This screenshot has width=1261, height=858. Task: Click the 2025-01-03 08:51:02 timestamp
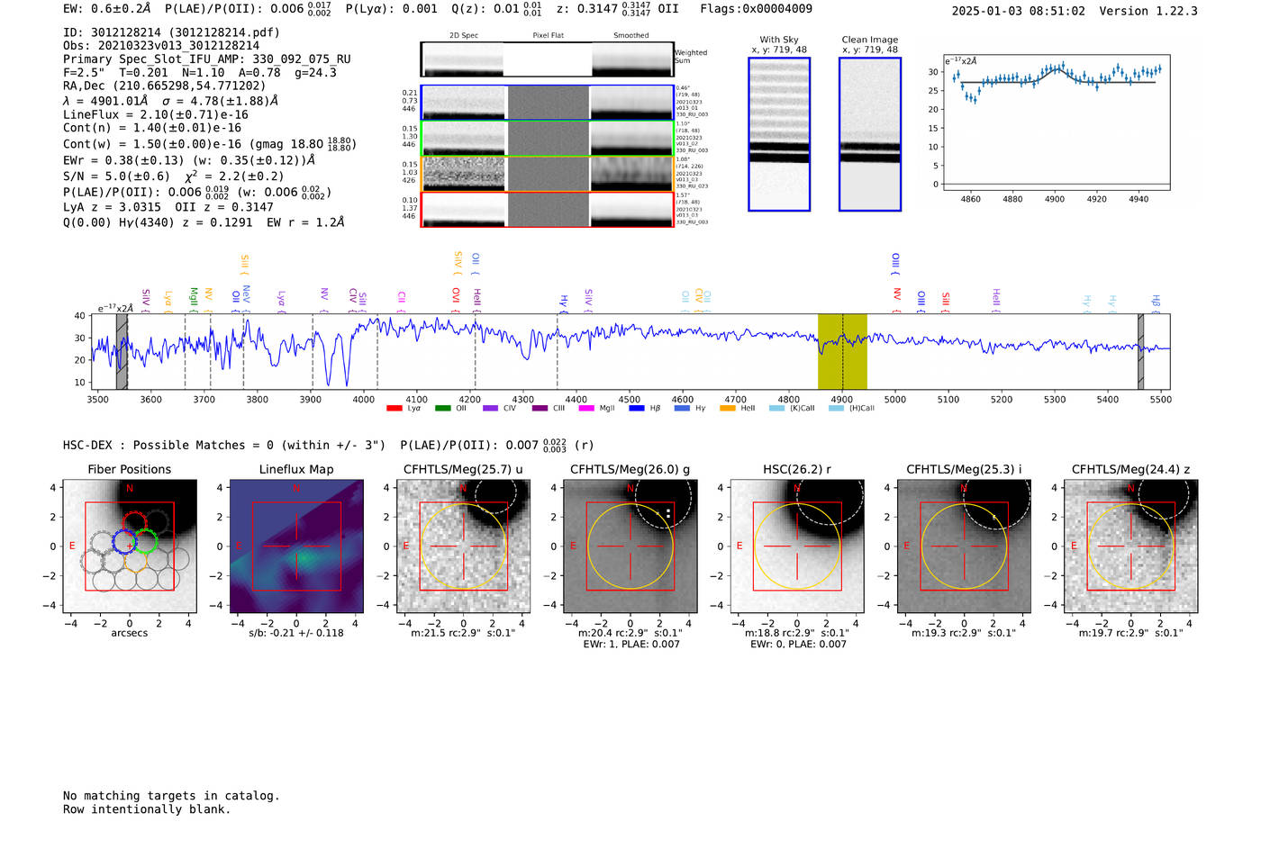(1018, 12)
